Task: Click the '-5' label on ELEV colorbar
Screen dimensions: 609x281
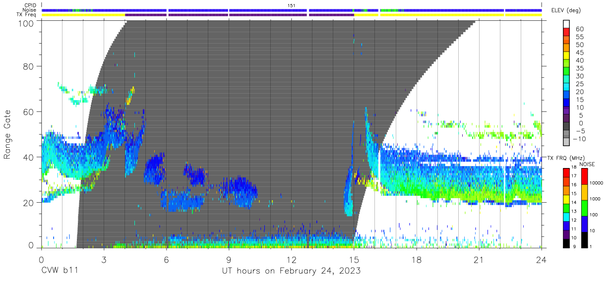Action: click(579, 131)
